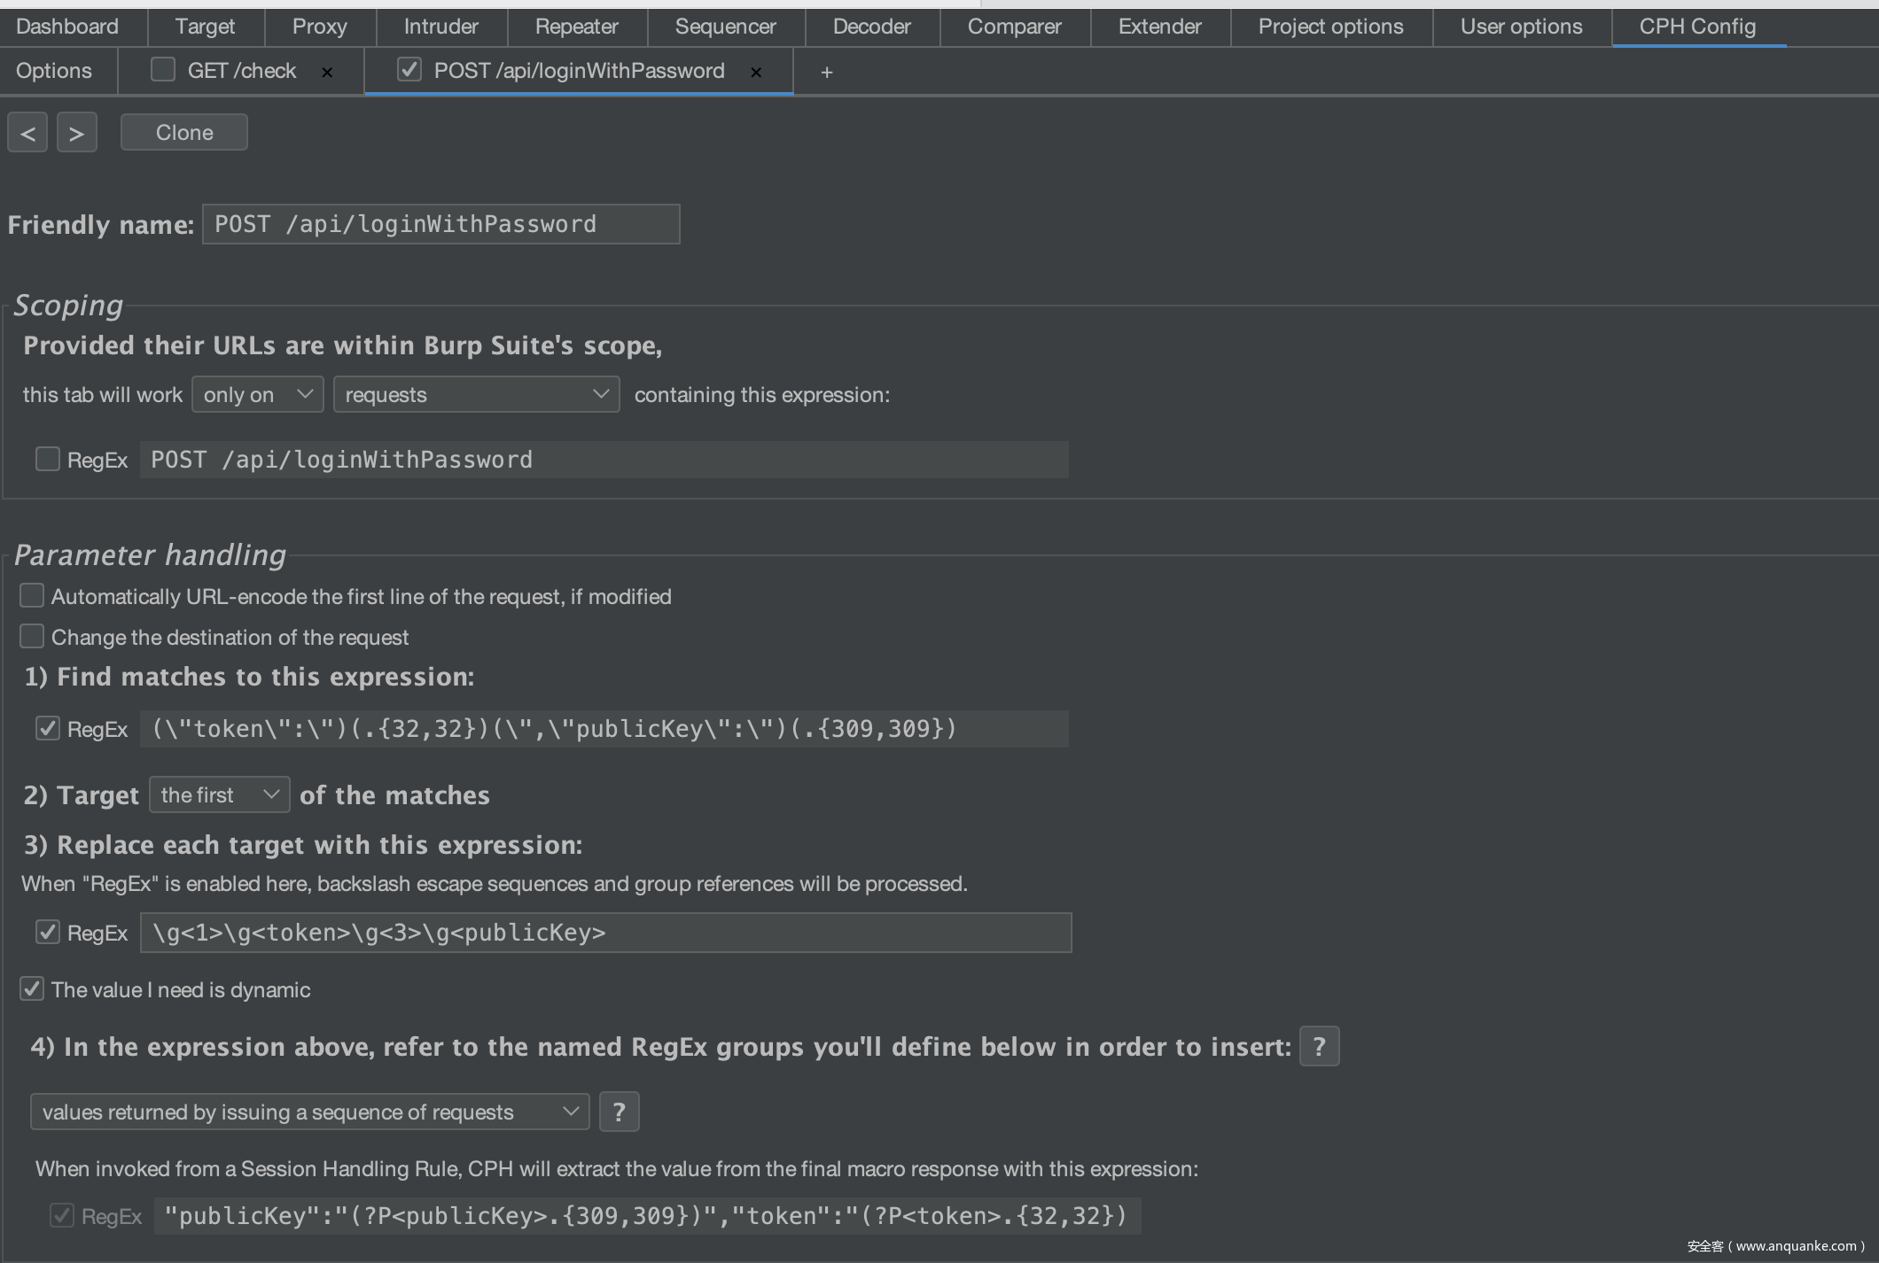This screenshot has width=1879, height=1263.
Task: Move tab right with > arrow button
Action: [77, 133]
